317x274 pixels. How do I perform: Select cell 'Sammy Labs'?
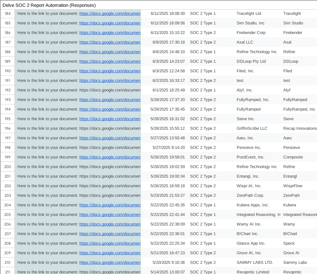295,262
